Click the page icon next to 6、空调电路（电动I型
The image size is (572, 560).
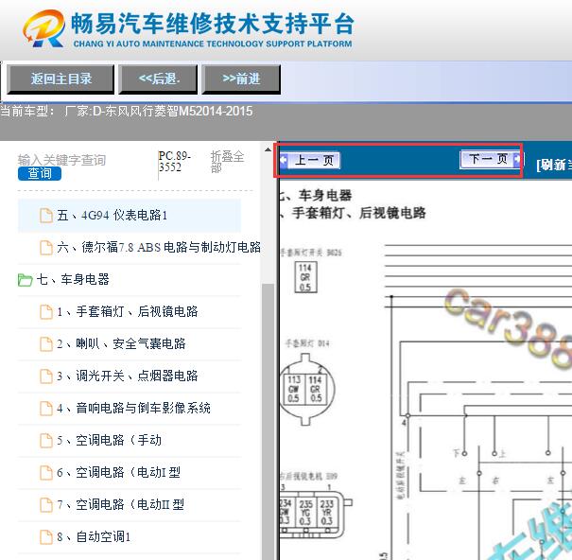[46, 472]
